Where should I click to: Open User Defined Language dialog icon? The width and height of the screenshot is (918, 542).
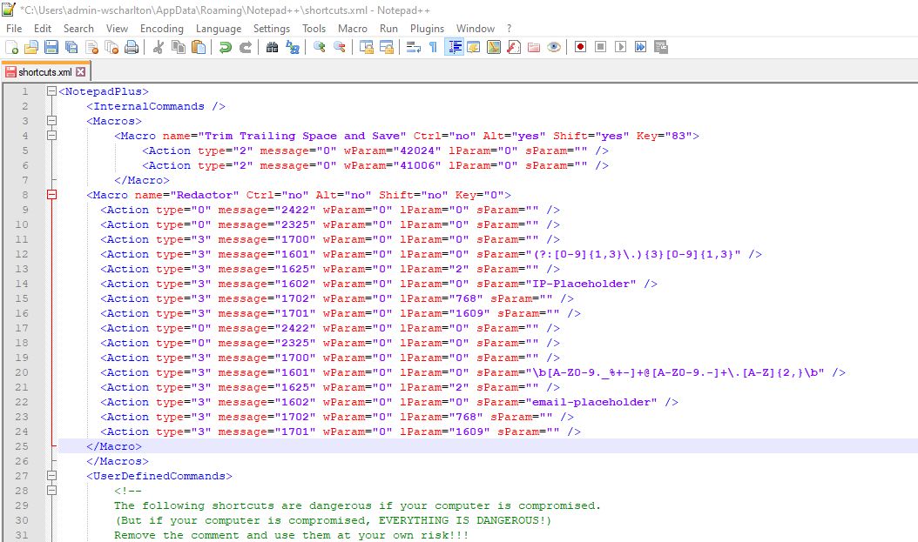[x=474, y=47]
